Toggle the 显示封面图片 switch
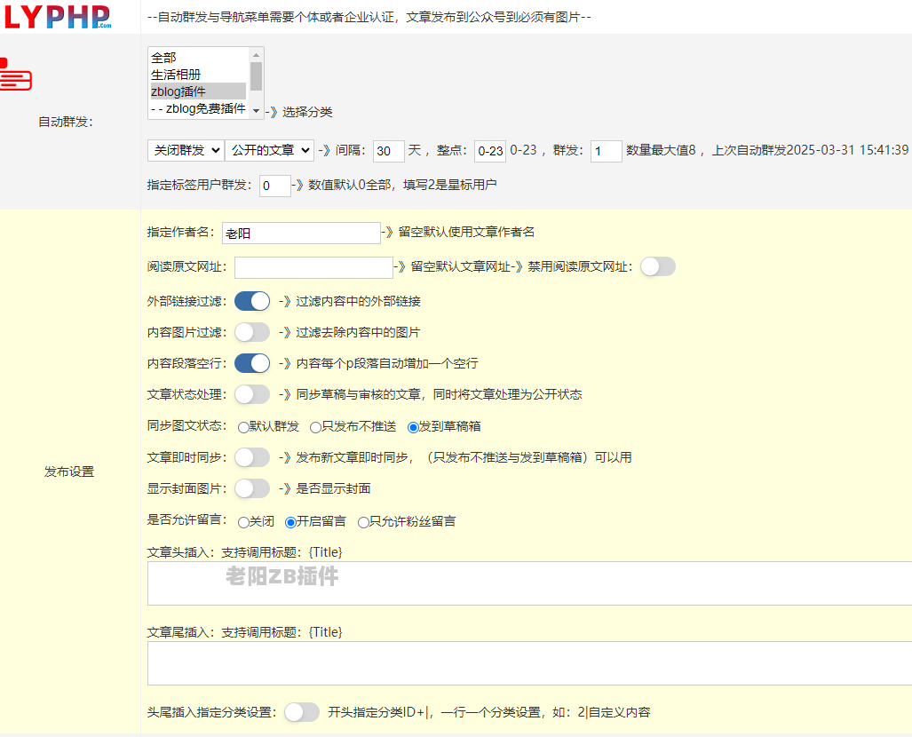 tap(252, 488)
